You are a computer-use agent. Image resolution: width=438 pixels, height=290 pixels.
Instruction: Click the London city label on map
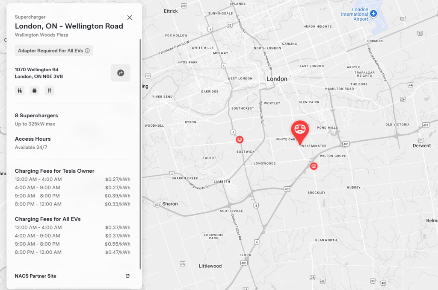coord(277,79)
